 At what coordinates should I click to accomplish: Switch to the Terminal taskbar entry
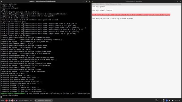tap(44, 101)
